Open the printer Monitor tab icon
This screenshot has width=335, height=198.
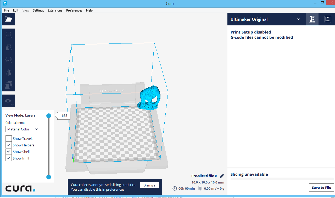pyautogui.click(x=328, y=19)
